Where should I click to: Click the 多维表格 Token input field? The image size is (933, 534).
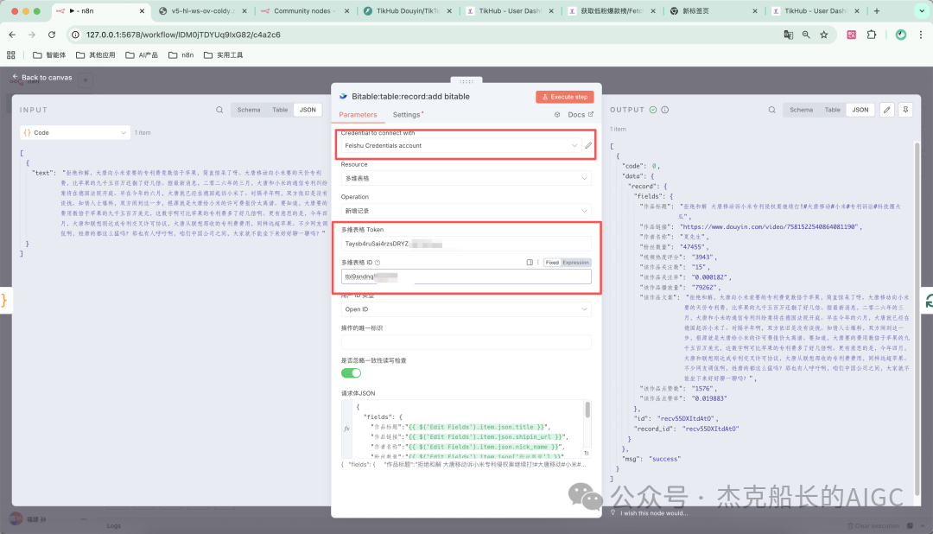point(466,244)
